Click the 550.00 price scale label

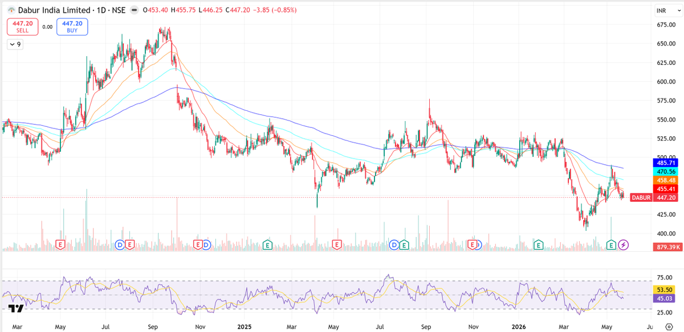coord(665,120)
